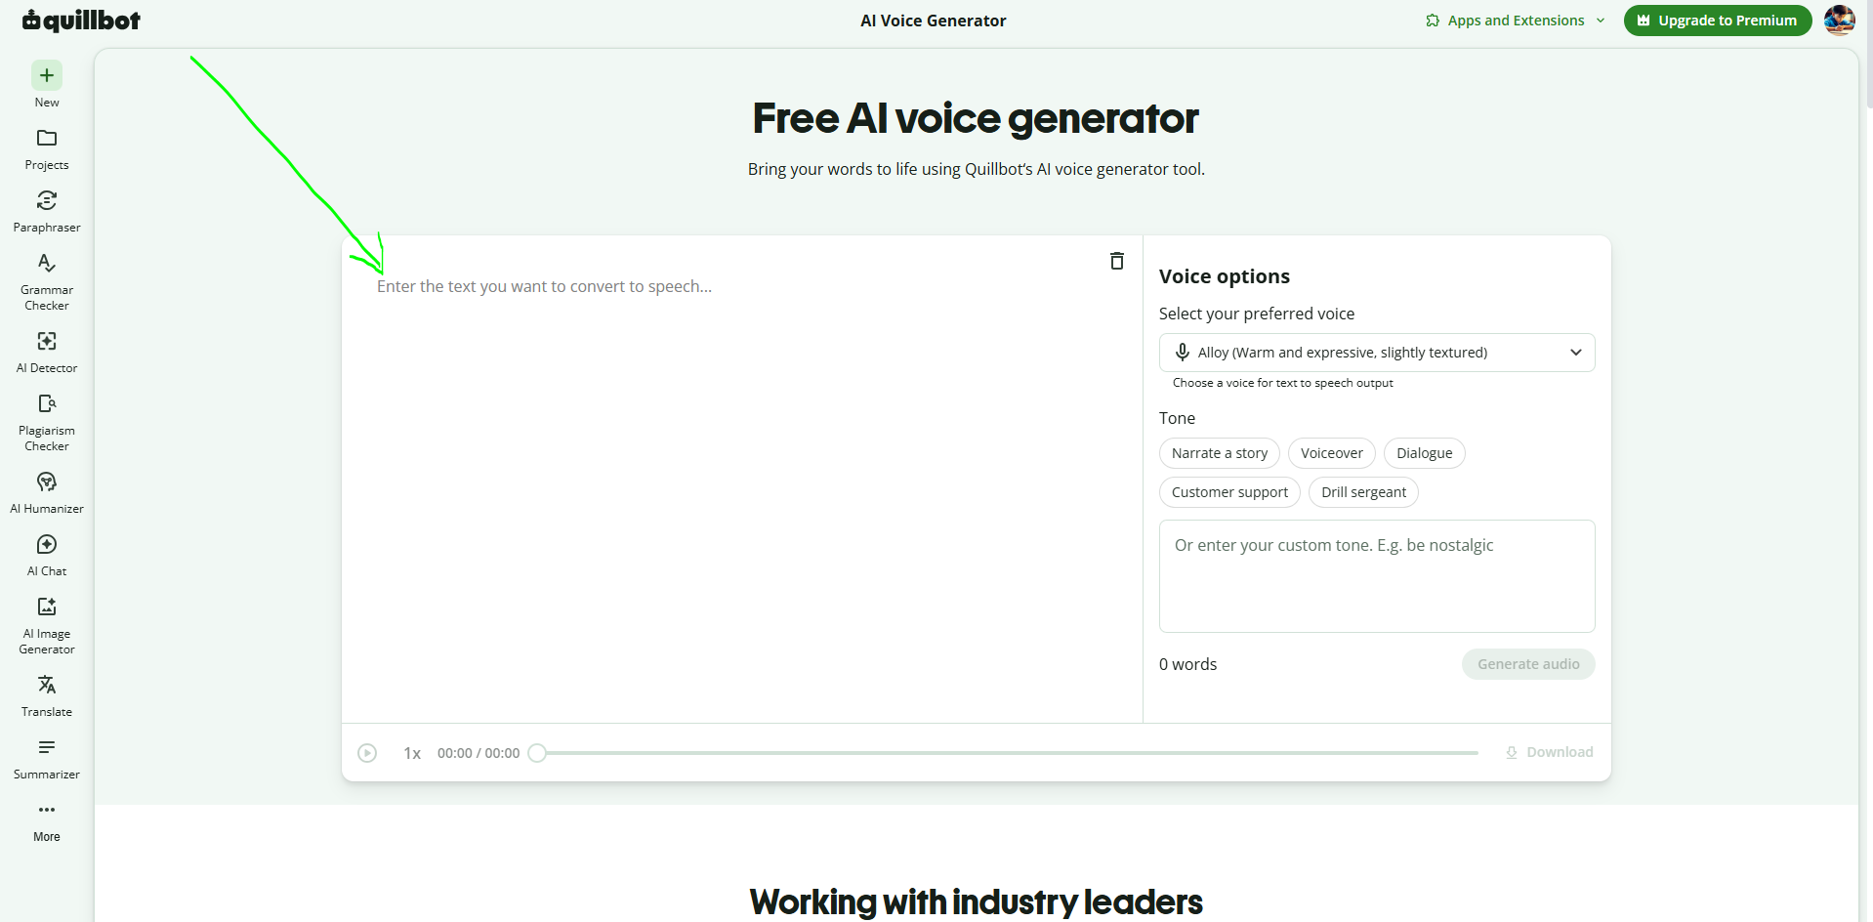Click the trash icon to clear text

(x=1117, y=261)
